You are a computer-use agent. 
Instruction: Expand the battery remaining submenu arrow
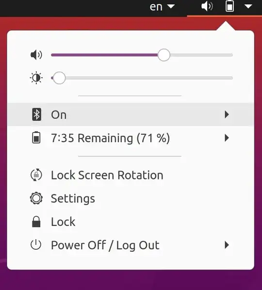click(x=227, y=138)
